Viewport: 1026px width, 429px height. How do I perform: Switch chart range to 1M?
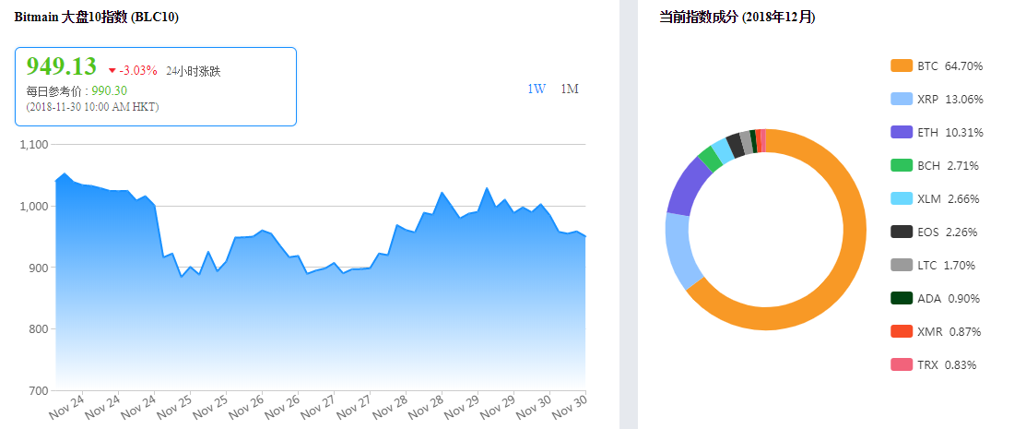(x=570, y=89)
